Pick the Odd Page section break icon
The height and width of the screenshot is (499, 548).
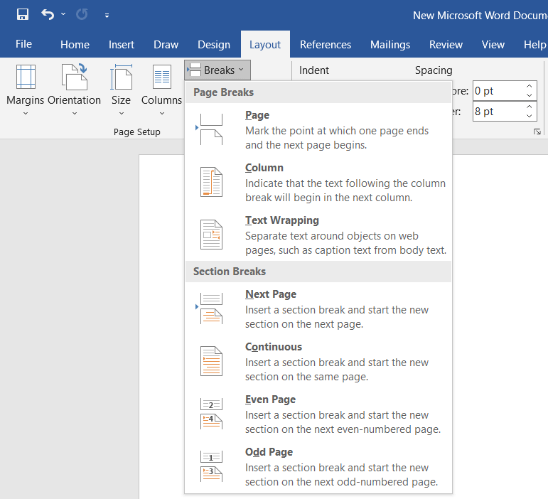[x=211, y=466]
